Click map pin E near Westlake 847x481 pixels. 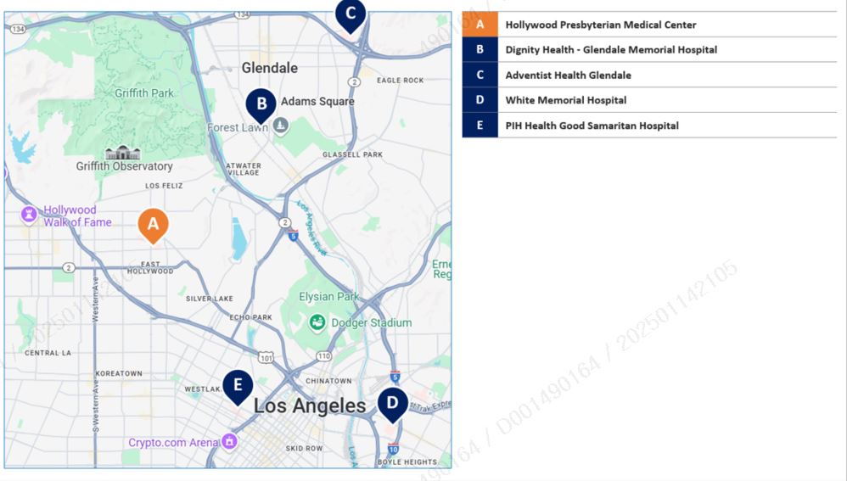(238, 386)
